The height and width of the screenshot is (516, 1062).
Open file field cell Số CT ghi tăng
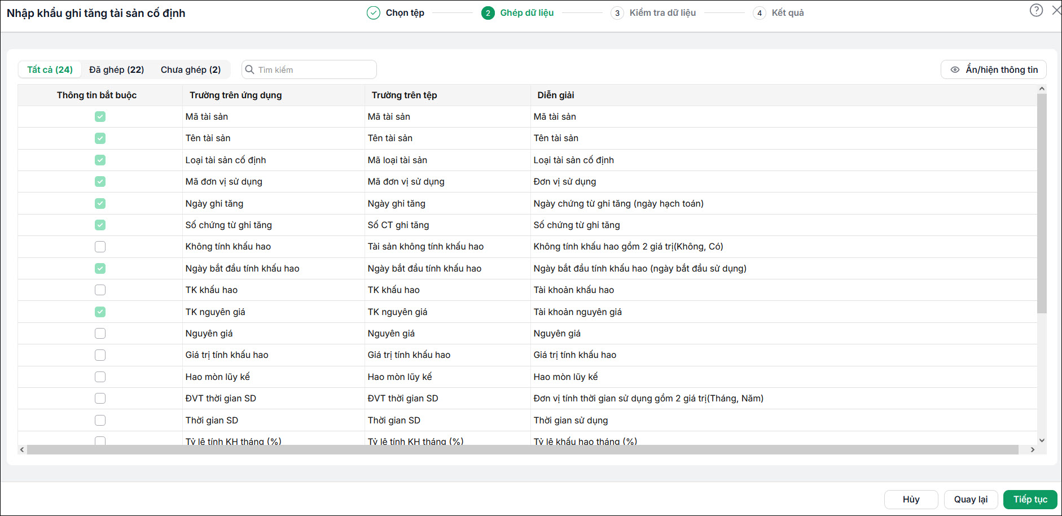click(x=447, y=225)
